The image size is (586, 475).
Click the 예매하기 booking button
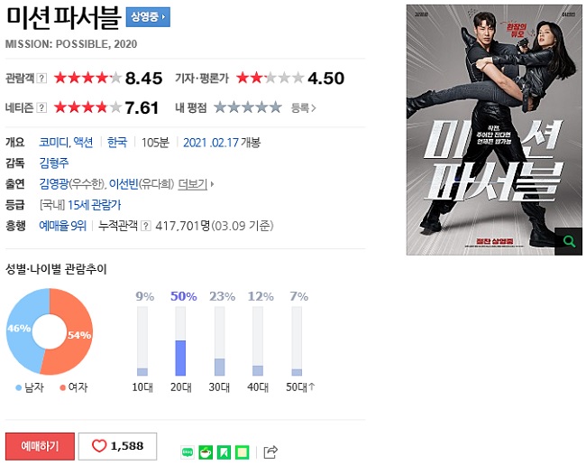click(x=40, y=446)
